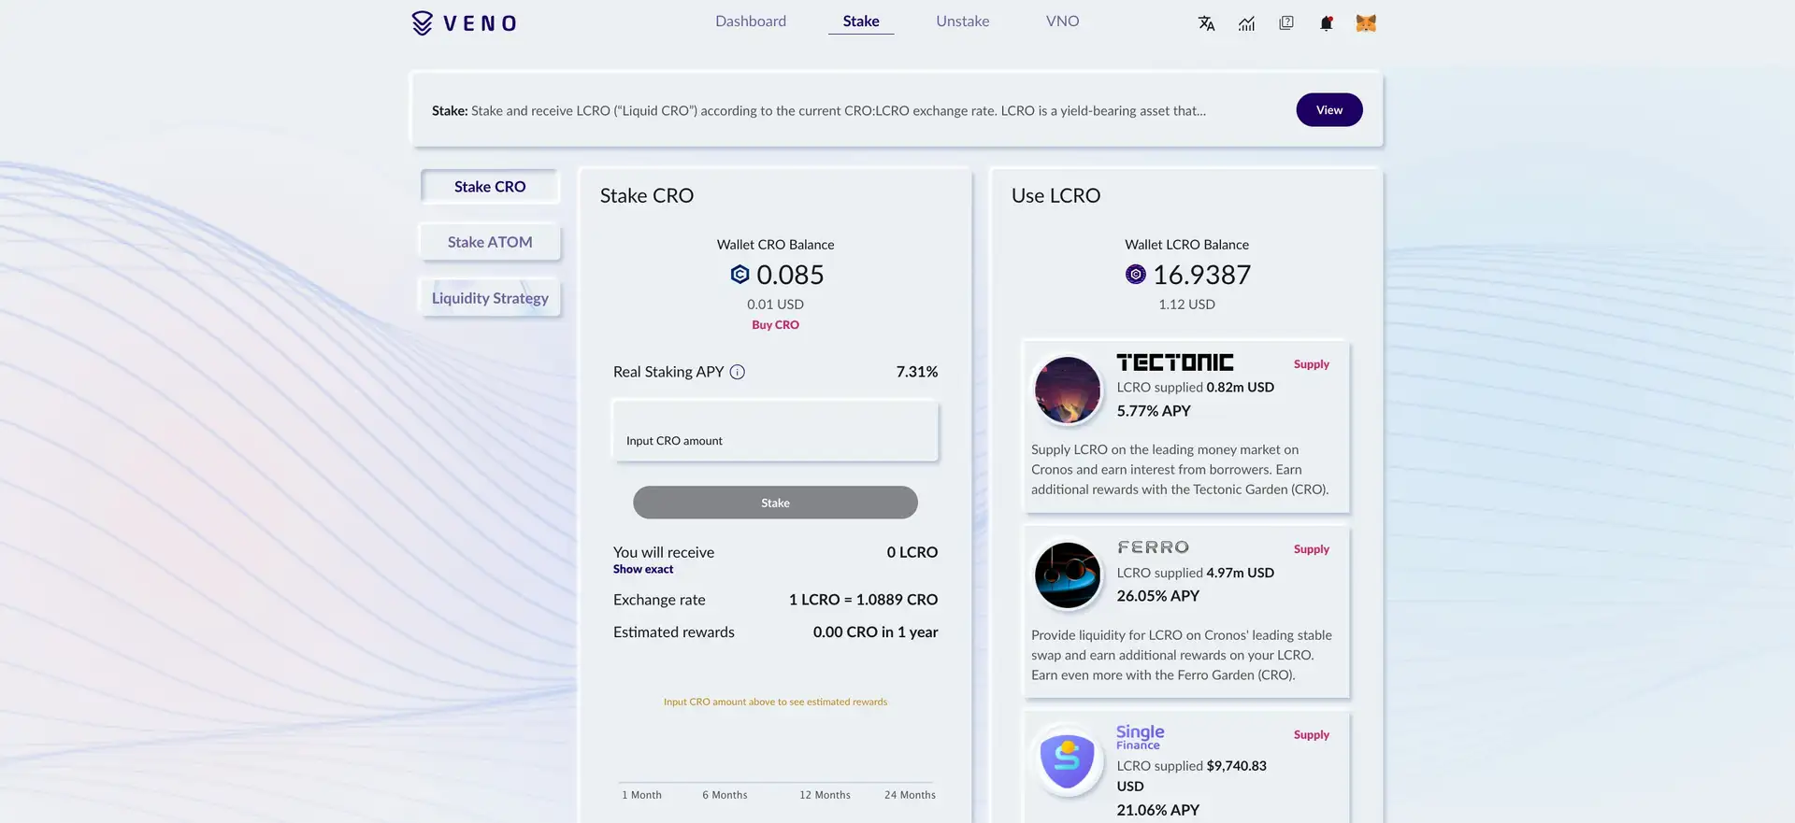Click the Ferro protocol logo image
1795x823 pixels.
pos(1067,575)
